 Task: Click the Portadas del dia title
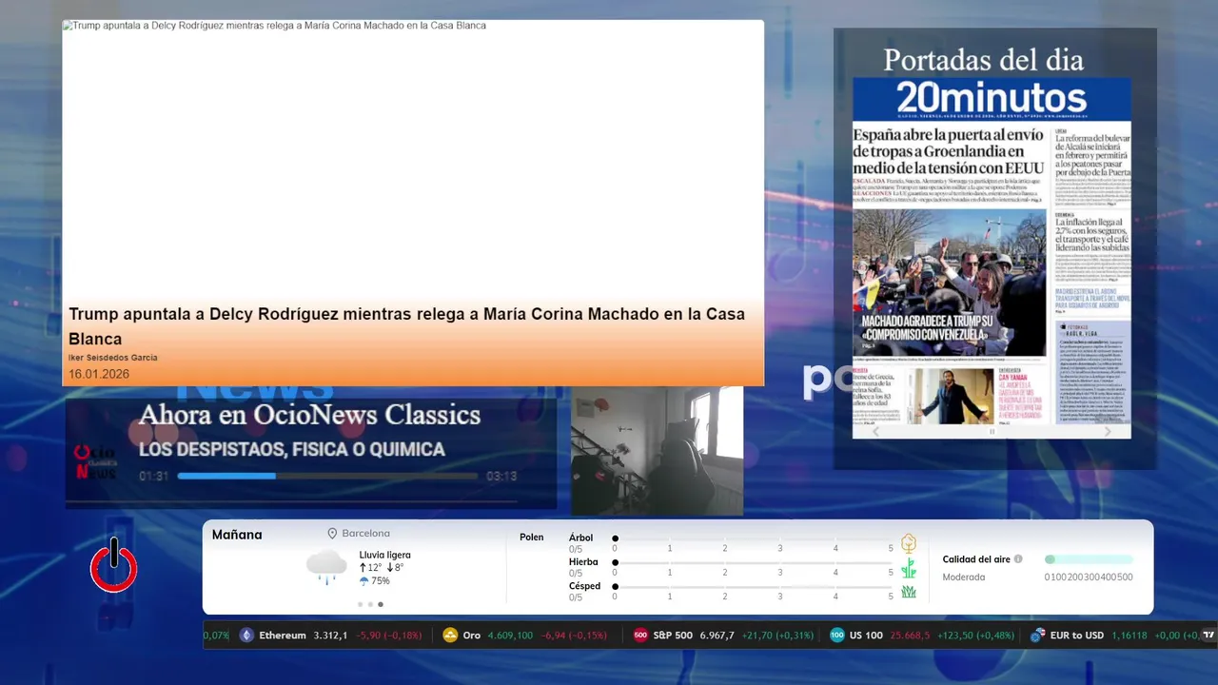click(x=983, y=60)
